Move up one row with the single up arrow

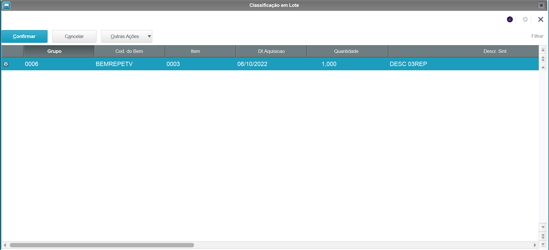tap(543, 67)
